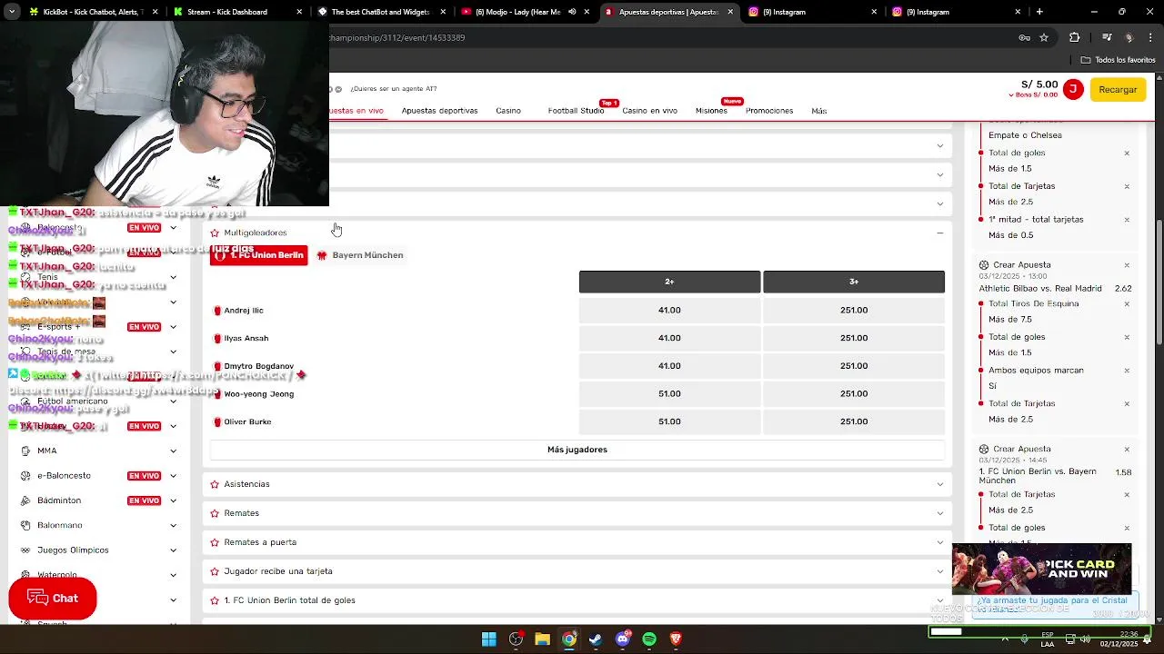The height and width of the screenshot is (654, 1164).
Task: Click the MMA sport icon
Action: [25, 451]
